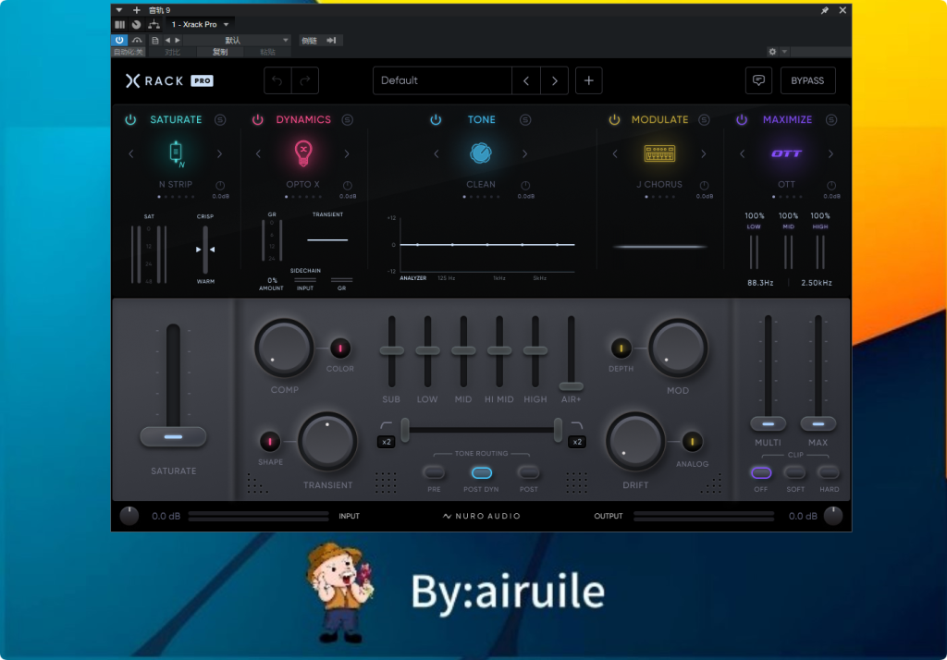Solo the TONE module
The image size is (947, 660).
point(525,119)
